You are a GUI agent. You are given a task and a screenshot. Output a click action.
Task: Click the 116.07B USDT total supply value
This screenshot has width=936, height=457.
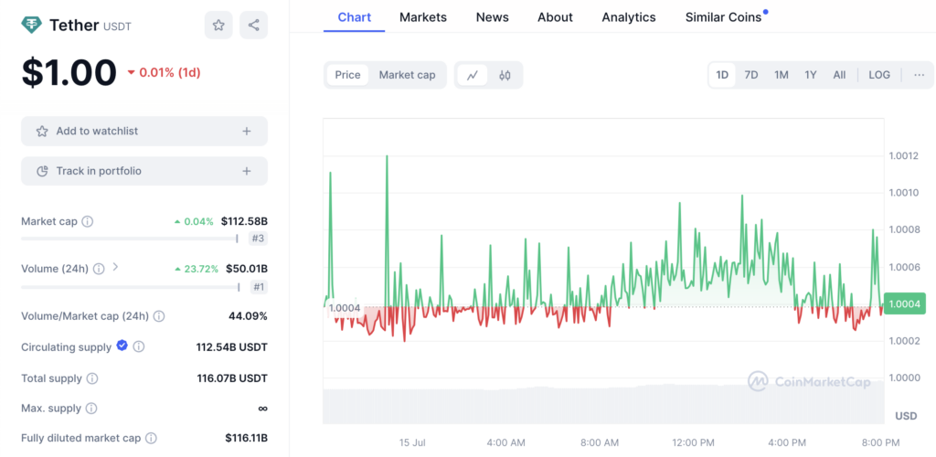click(x=232, y=378)
